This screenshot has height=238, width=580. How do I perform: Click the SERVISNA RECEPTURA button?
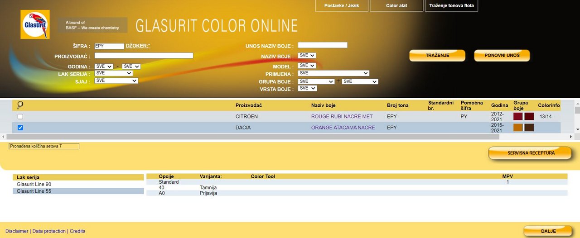pos(531,153)
